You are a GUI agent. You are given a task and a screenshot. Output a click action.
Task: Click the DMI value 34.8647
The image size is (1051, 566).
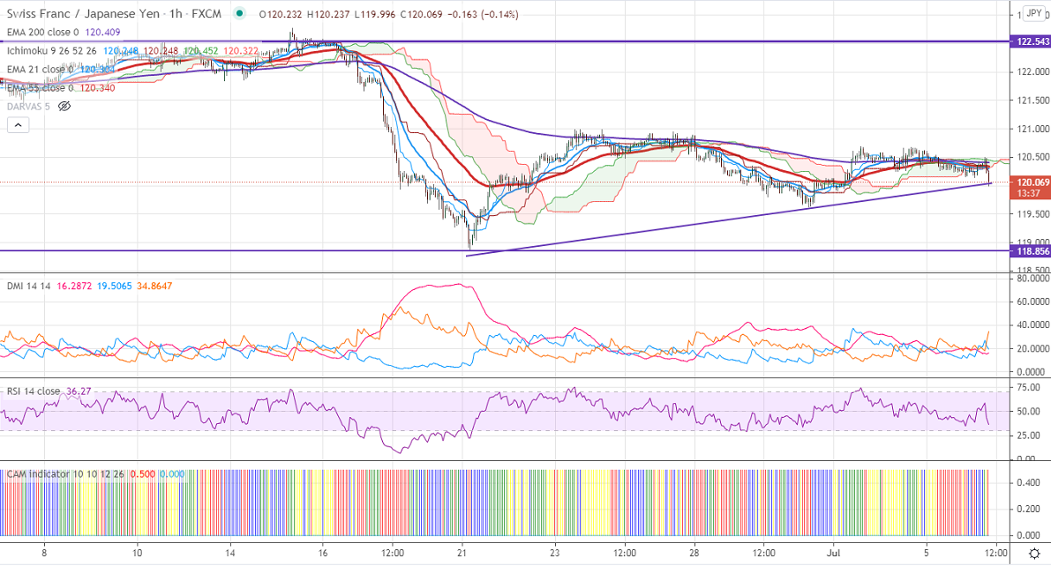(x=154, y=286)
